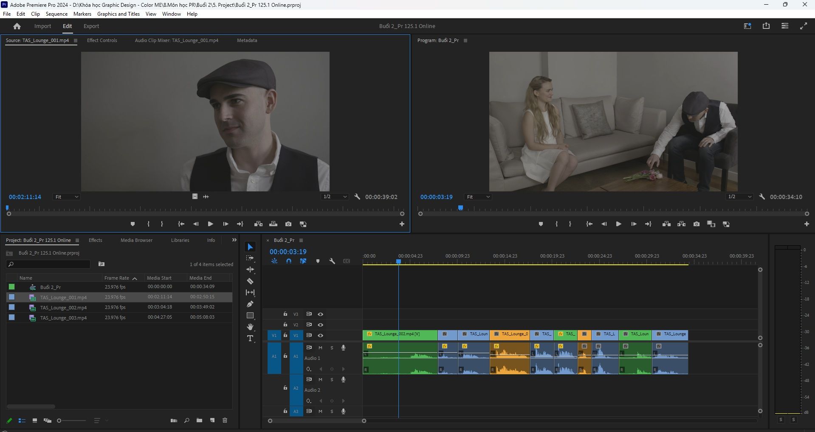This screenshot has height=432, width=815.
Task: Open Program playback resolution 1/2 dropdown
Action: click(739, 197)
